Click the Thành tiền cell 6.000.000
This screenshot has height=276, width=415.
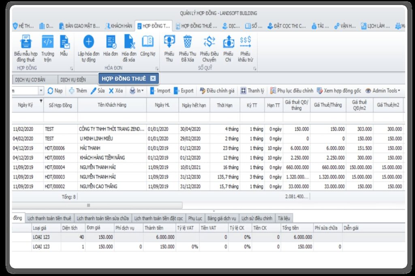pyautogui.click(x=159, y=237)
